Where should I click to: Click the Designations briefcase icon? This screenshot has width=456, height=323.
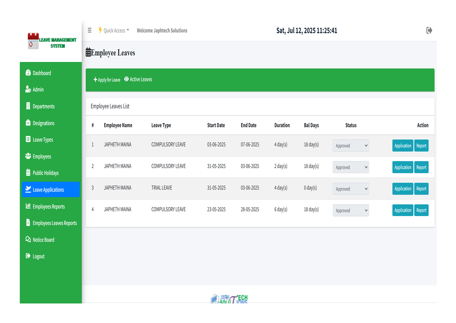coord(28,123)
